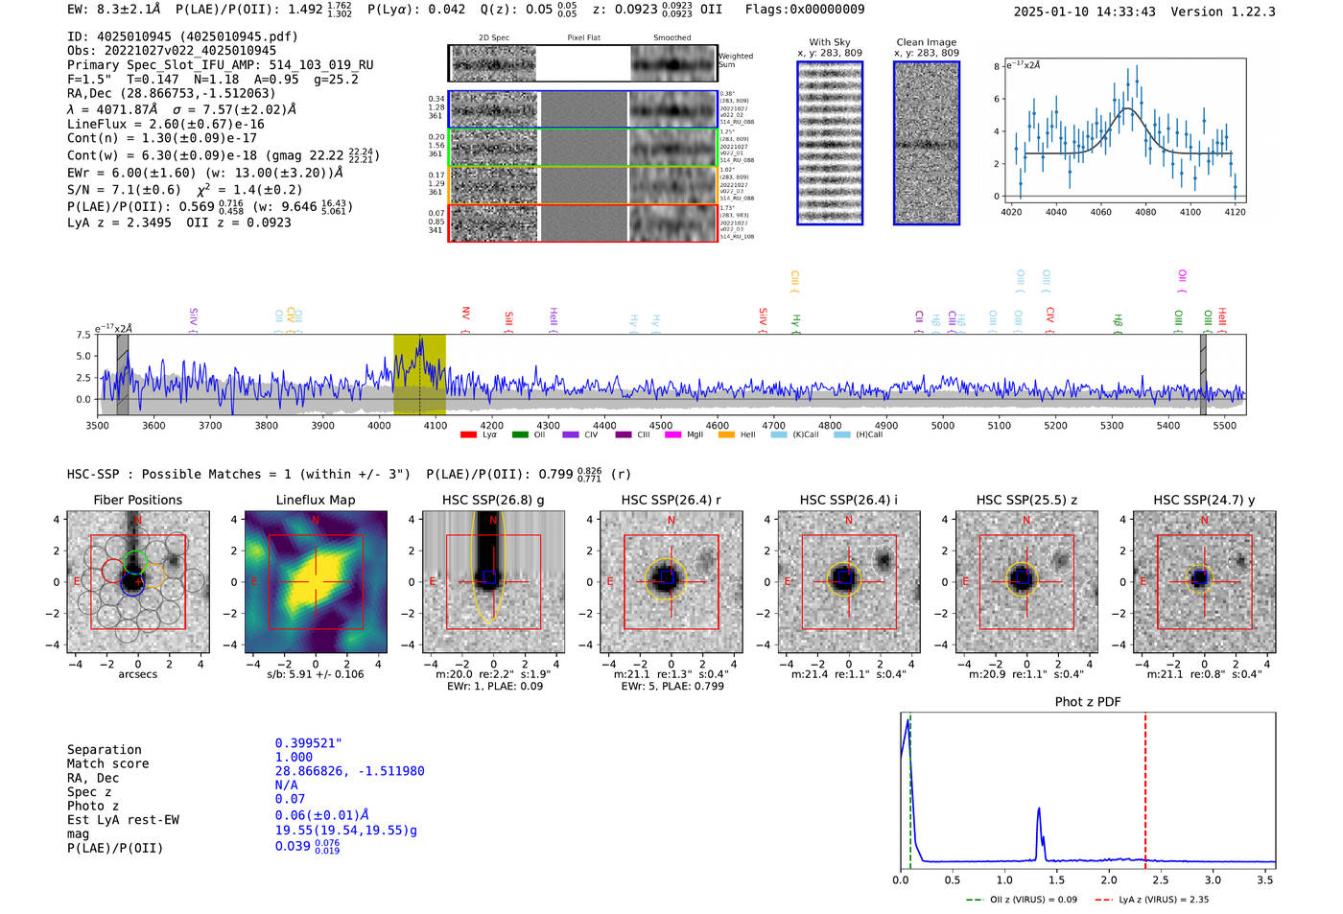1343x914 pixels.
Task: Click the Match score value 1.000
Action: (294, 757)
